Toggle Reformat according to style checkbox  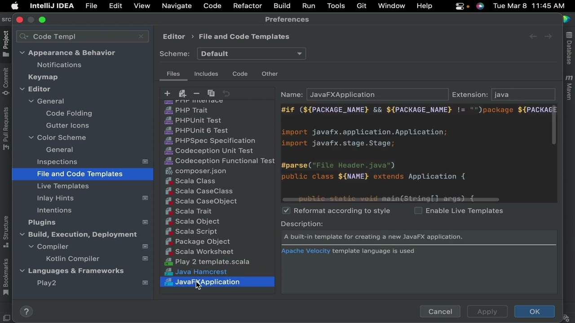[x=286, y=210]
